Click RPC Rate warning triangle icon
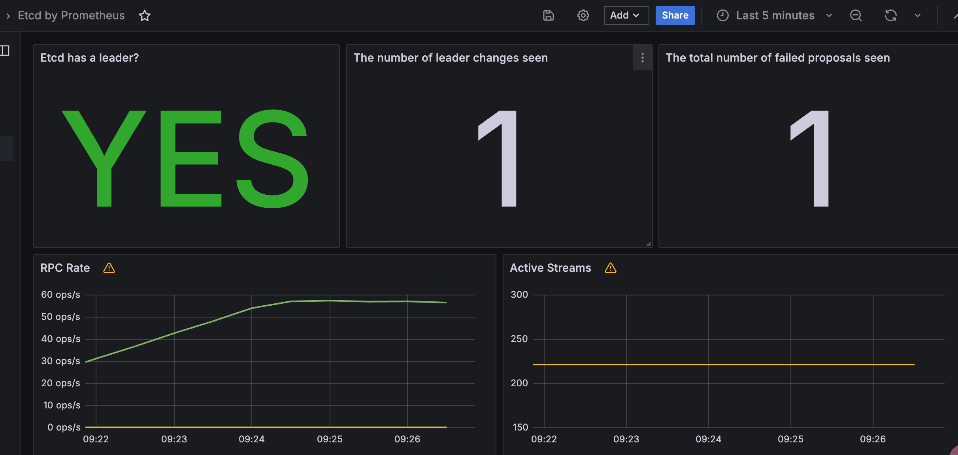958x455 pixels. point(109,268)
